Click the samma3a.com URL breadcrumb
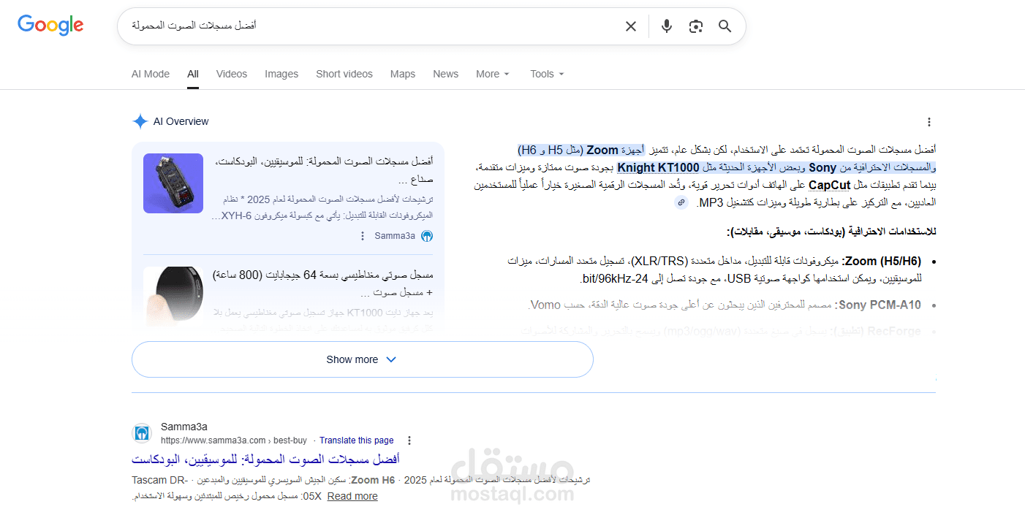This screenshot has width=1025, height=515. [233, 440]
